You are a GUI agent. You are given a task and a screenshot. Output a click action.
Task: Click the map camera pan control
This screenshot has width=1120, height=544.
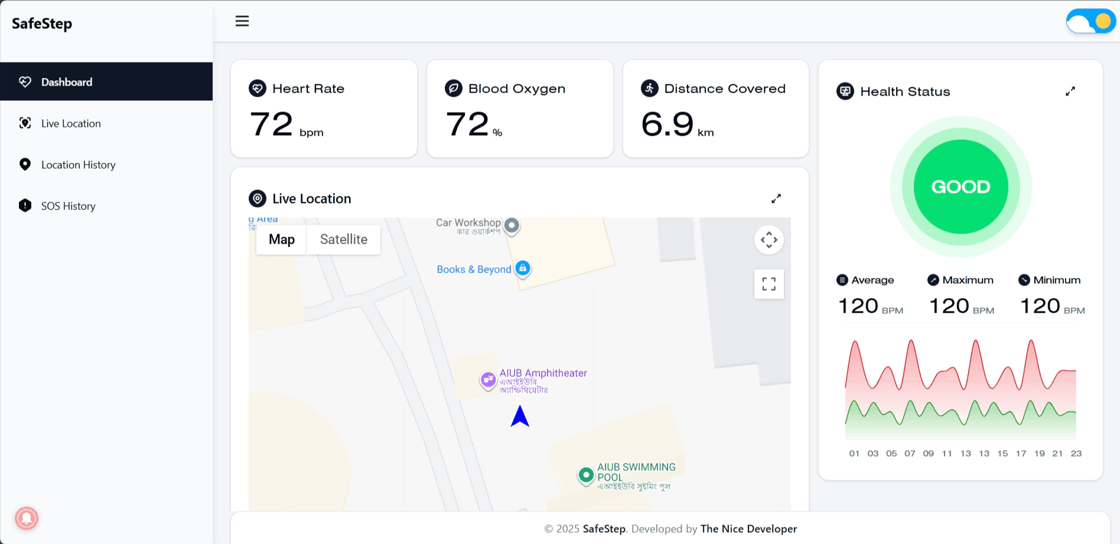[x=769, y=240]
